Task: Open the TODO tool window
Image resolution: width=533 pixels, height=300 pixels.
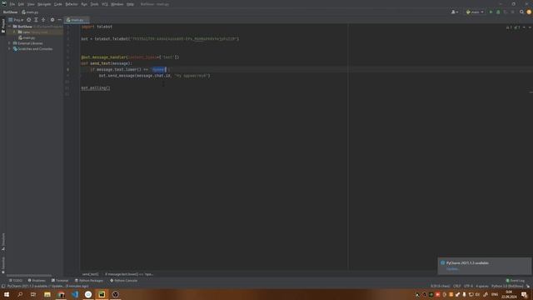Action: pos(16,280)
